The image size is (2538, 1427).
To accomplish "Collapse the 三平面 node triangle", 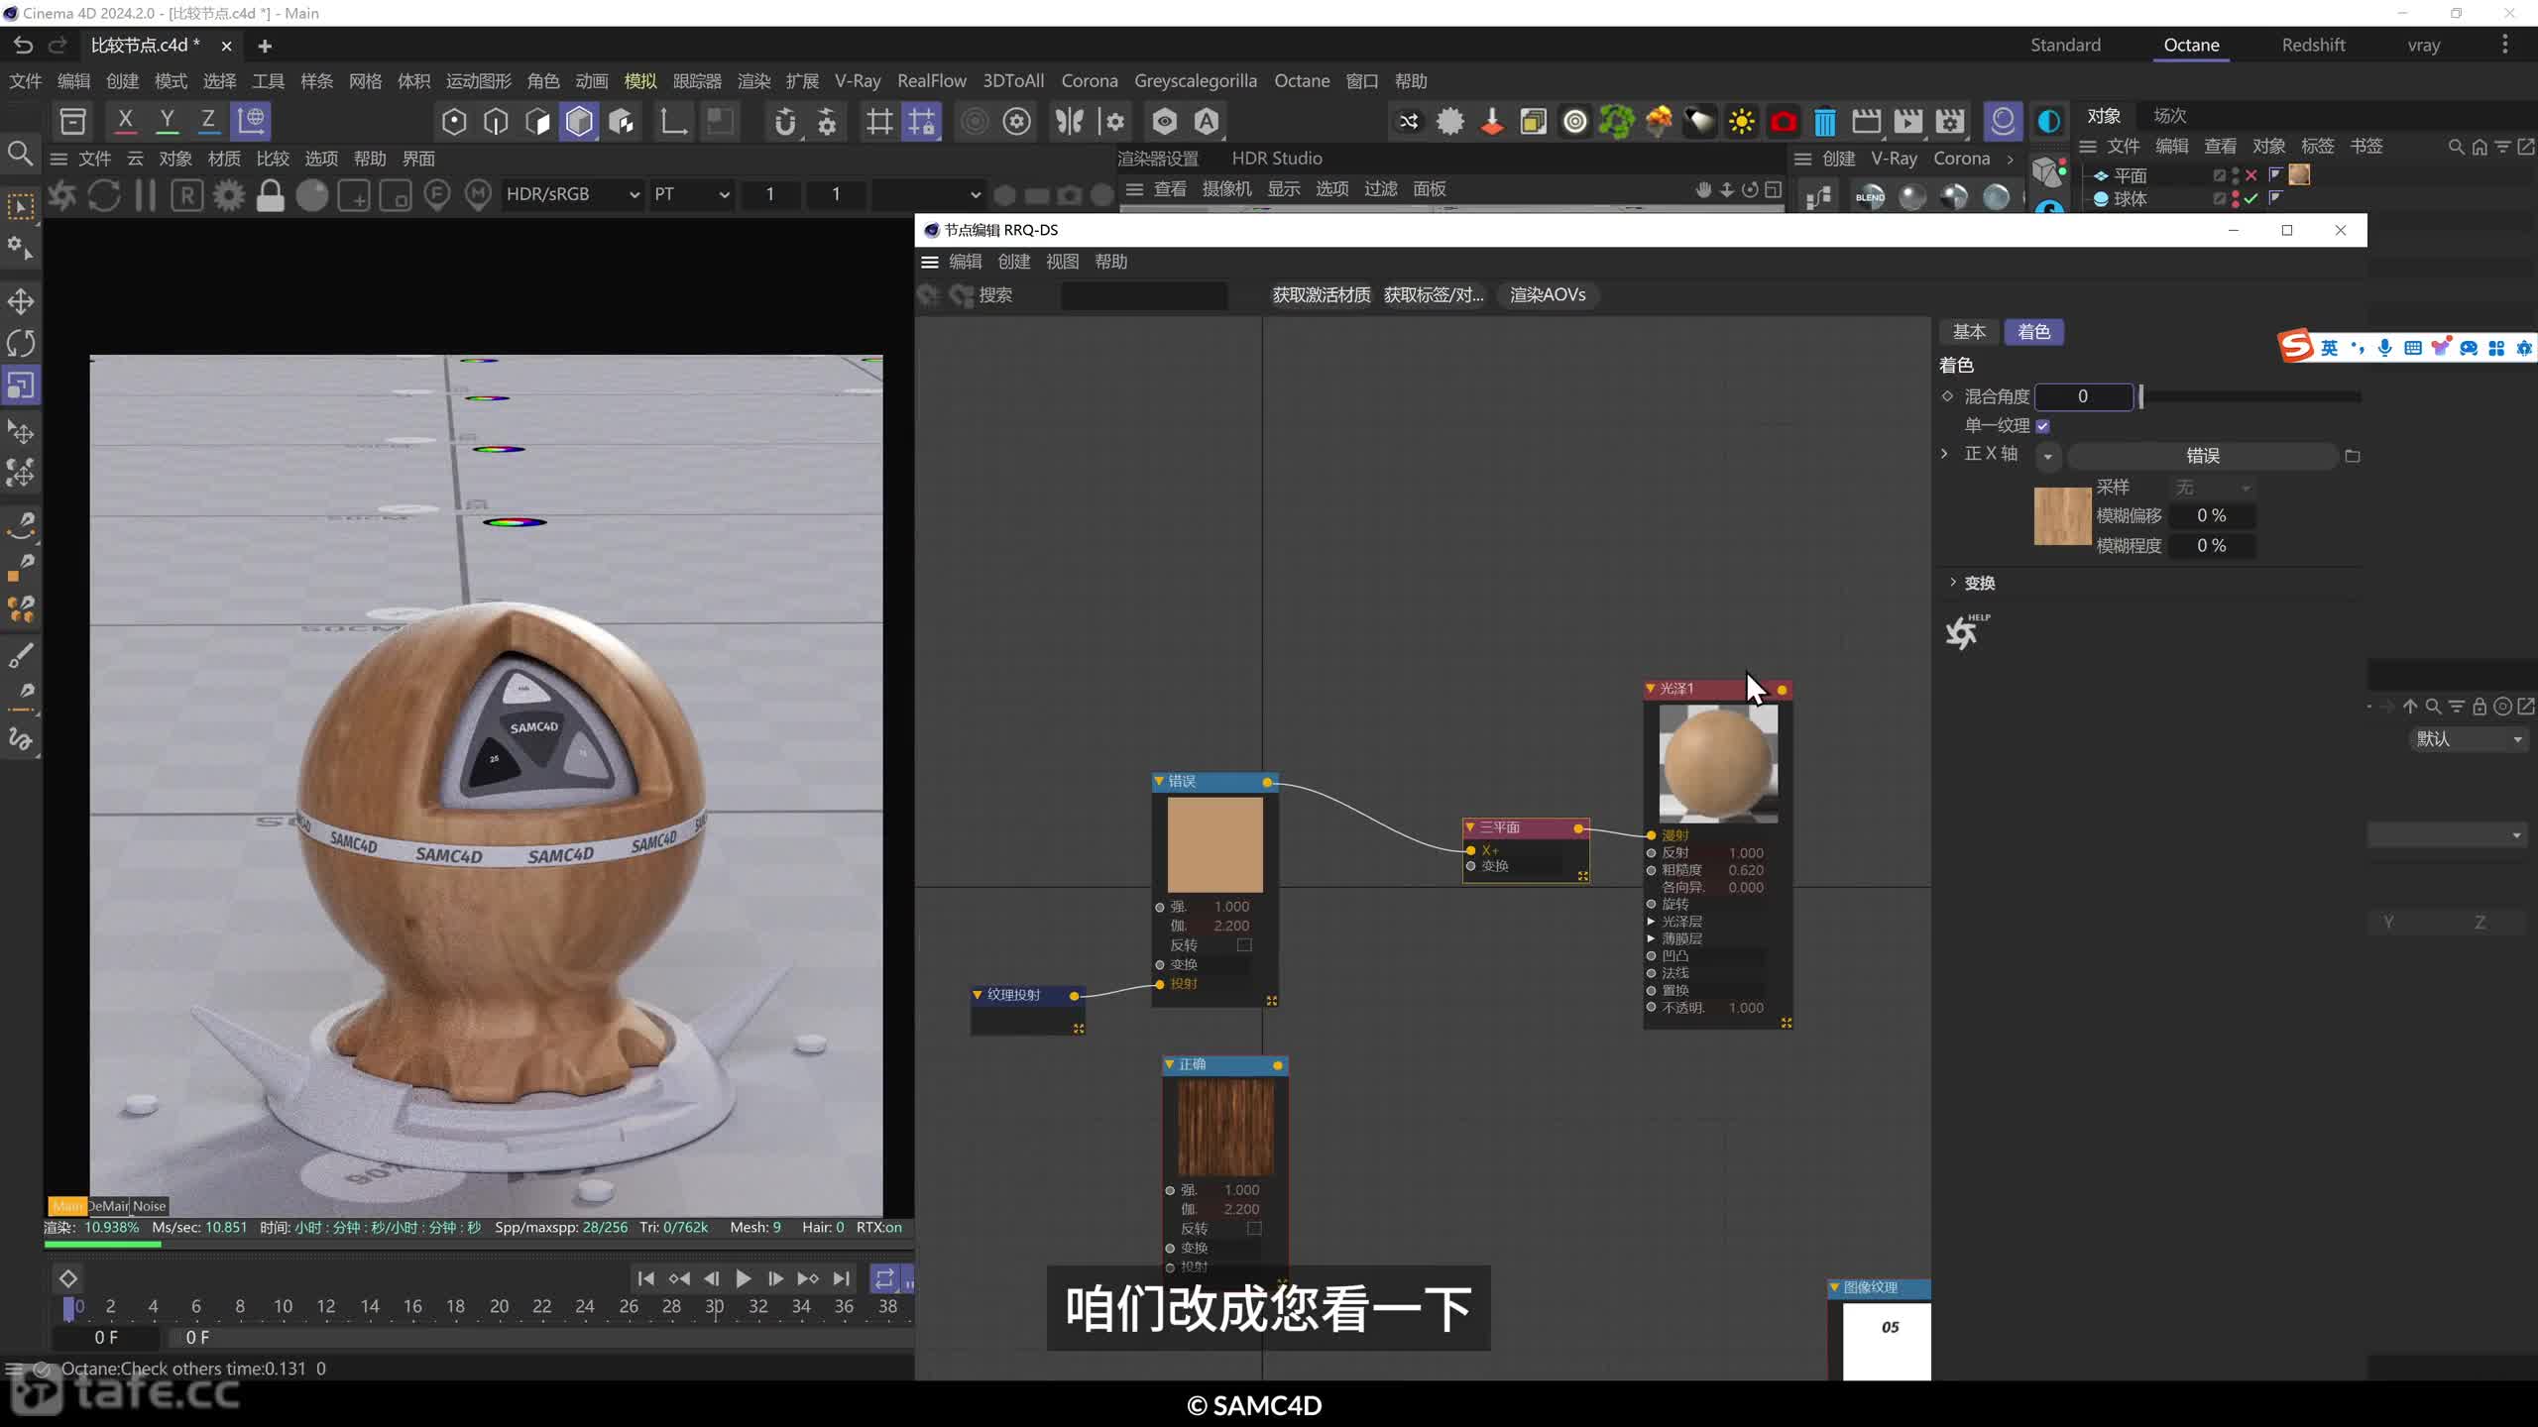I will click(x=1469, y=827).
